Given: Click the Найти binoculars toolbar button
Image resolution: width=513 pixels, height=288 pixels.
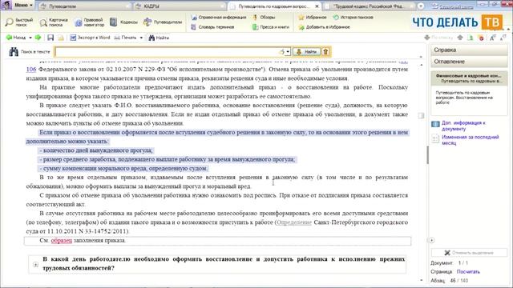Looking at the screenshot, I should [x=159, y=38].
